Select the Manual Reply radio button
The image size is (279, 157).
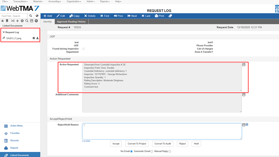click(169, 151)
